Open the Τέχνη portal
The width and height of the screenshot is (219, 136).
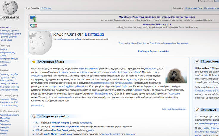click(121, 43)
